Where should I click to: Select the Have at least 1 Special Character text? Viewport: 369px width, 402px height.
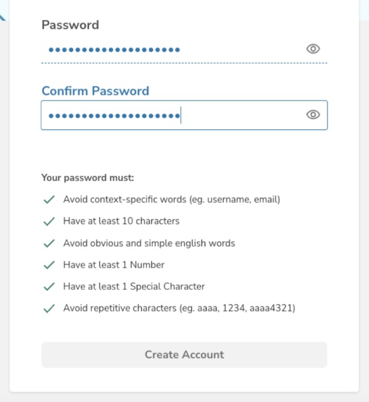[134, 286]
